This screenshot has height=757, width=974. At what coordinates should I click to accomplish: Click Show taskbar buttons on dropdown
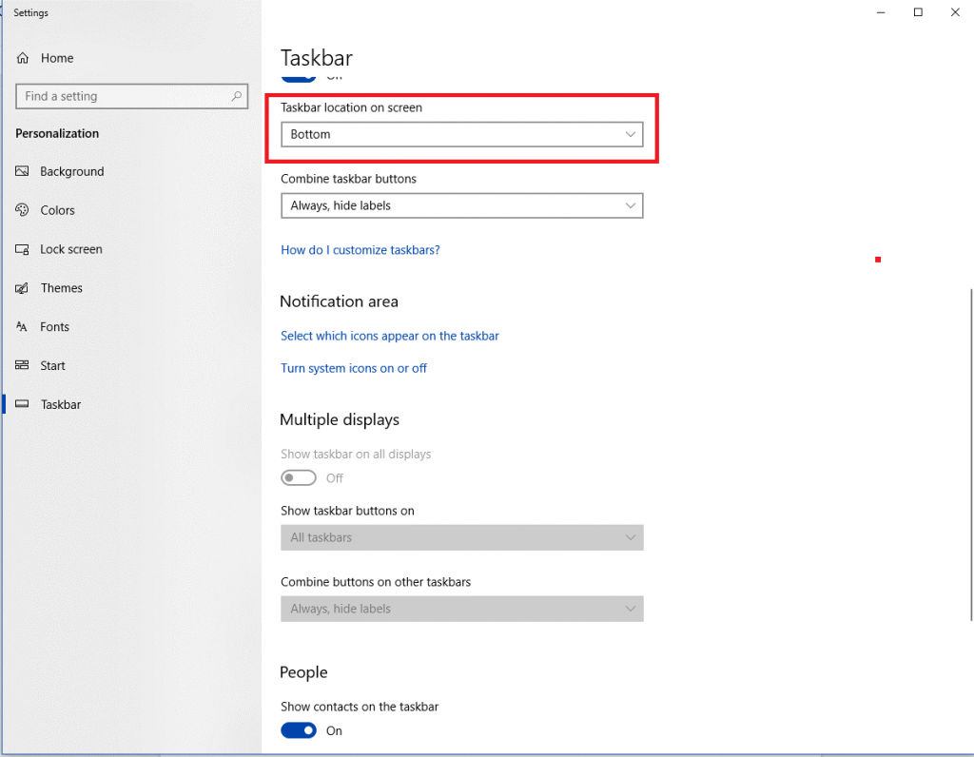461,537
